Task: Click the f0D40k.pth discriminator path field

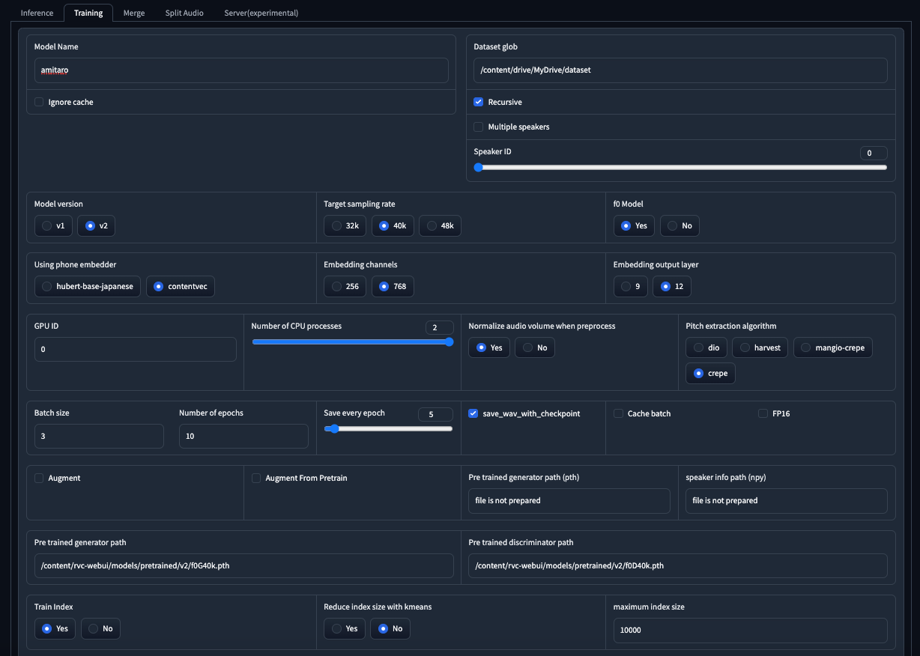Action: tap(678, 565)
